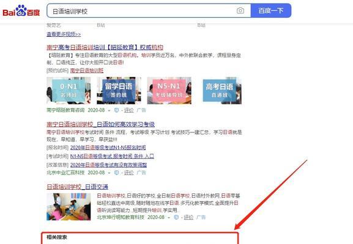Viewport: 353px width, 244px height.
Task: Click shield icon next to 北京知行明知教育科技
Action: (x=176, y=217)
